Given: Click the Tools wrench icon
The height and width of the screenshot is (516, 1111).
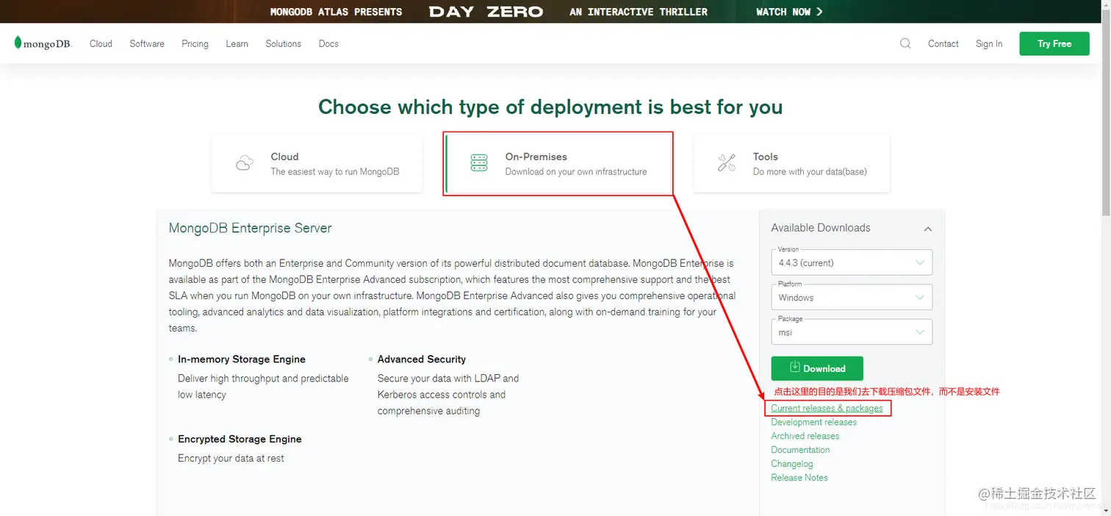Looking at the screenshot, I should [727, 163].
